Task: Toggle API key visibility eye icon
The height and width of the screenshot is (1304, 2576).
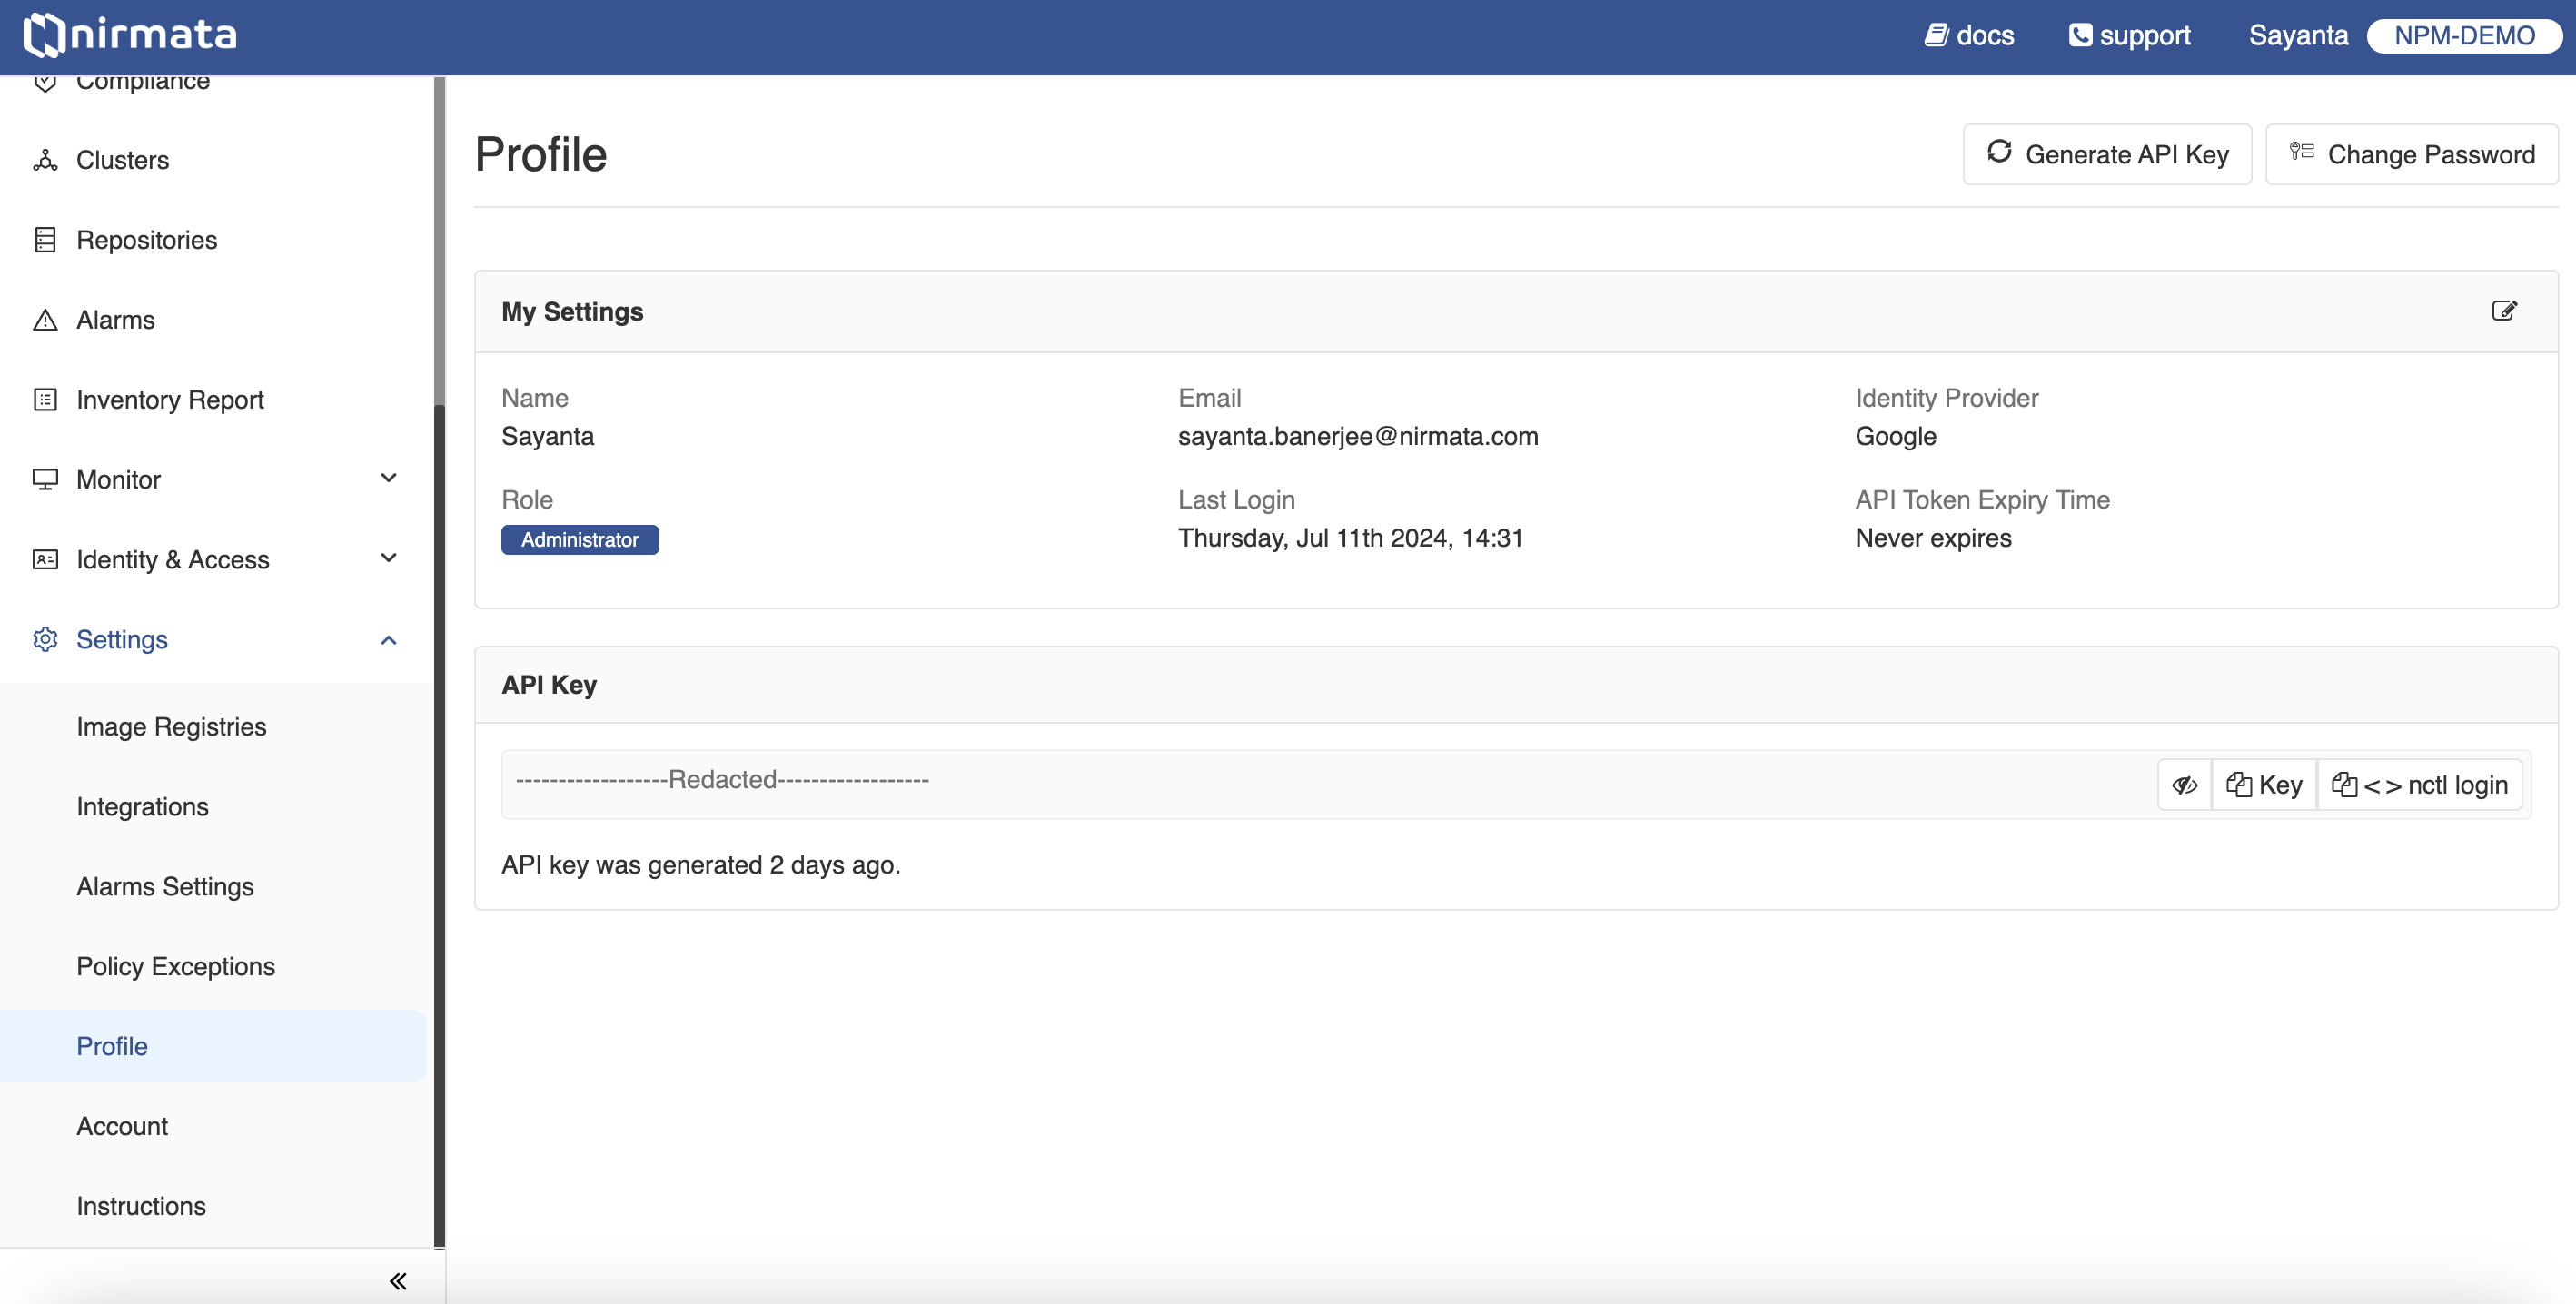Action: [2184, 785]
